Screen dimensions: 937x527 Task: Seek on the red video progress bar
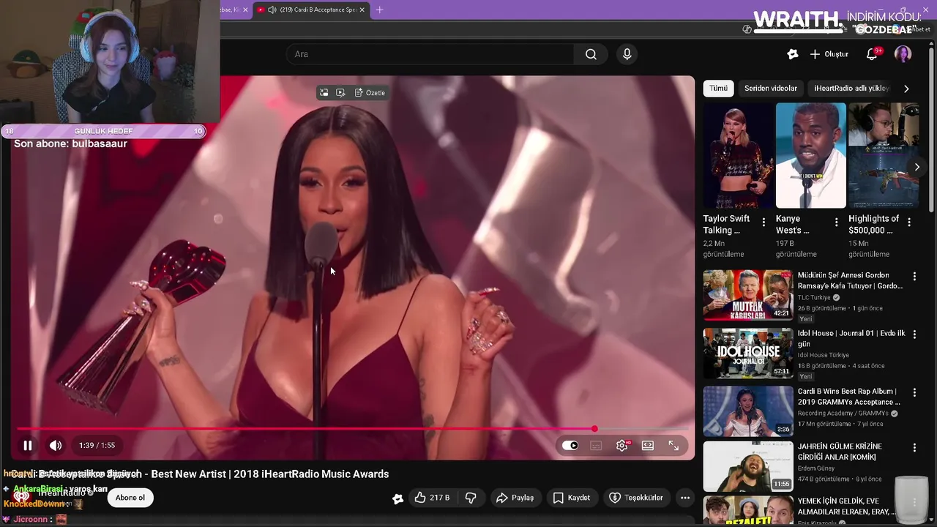[352, 429]
